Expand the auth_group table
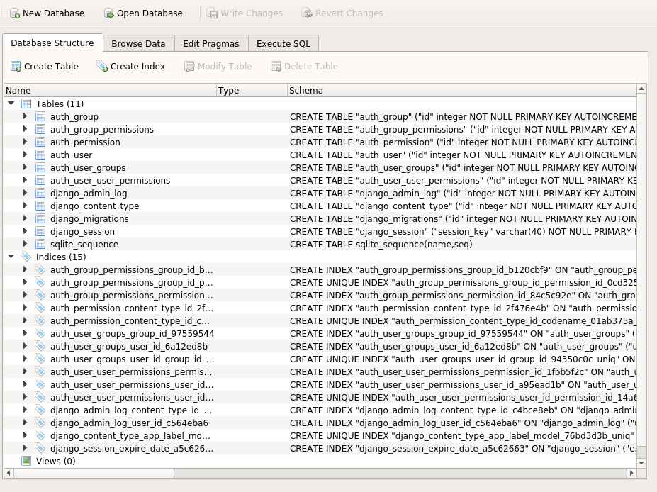Image resolution: width=657 pixels, height=492 pixels. (25, 116)
